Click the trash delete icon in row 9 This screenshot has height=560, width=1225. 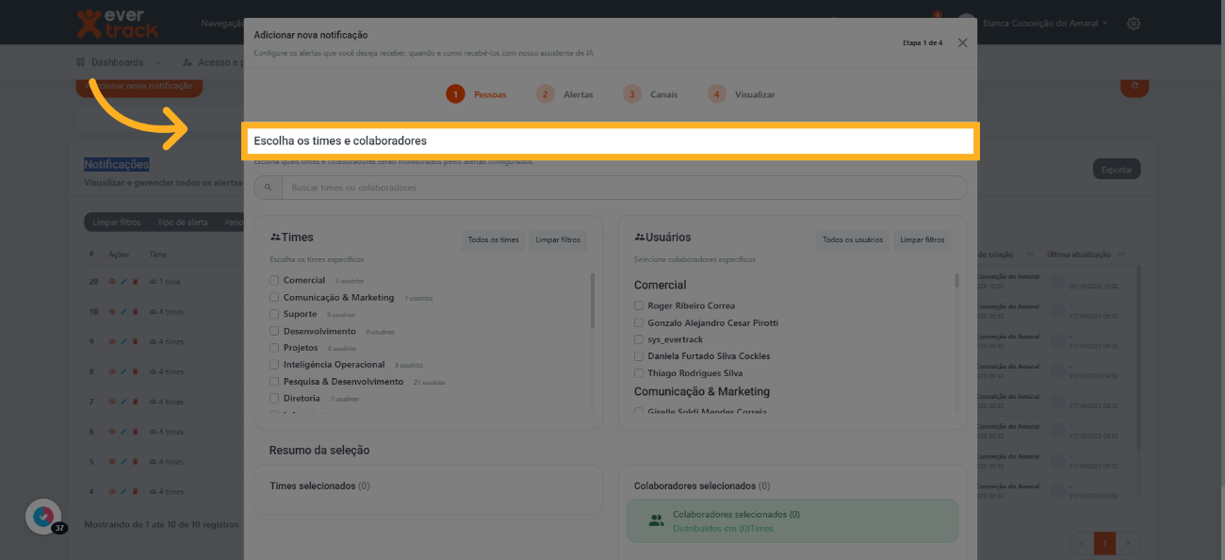click(x=135, y=342)
